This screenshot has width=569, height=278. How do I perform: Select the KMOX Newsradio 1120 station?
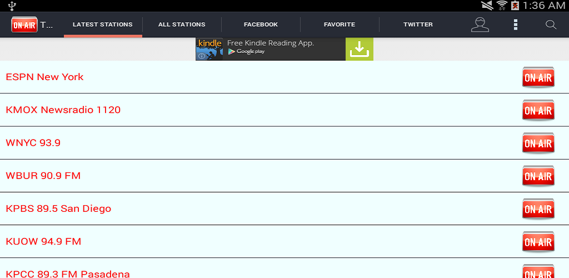284,110
